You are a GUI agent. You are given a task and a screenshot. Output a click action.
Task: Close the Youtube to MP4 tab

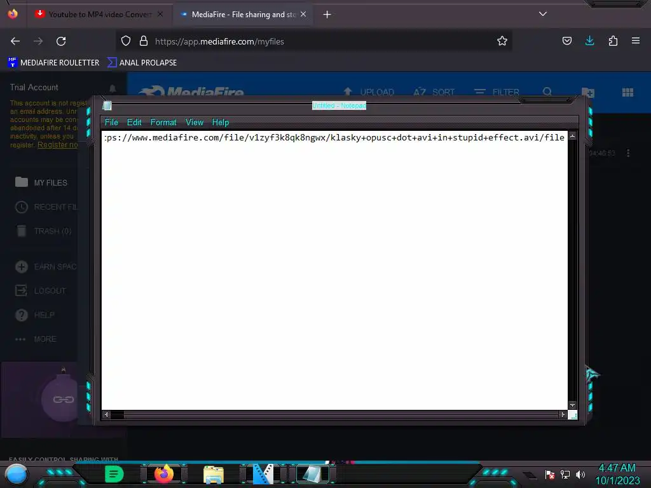pyautogui.click(x=160, y=14)
